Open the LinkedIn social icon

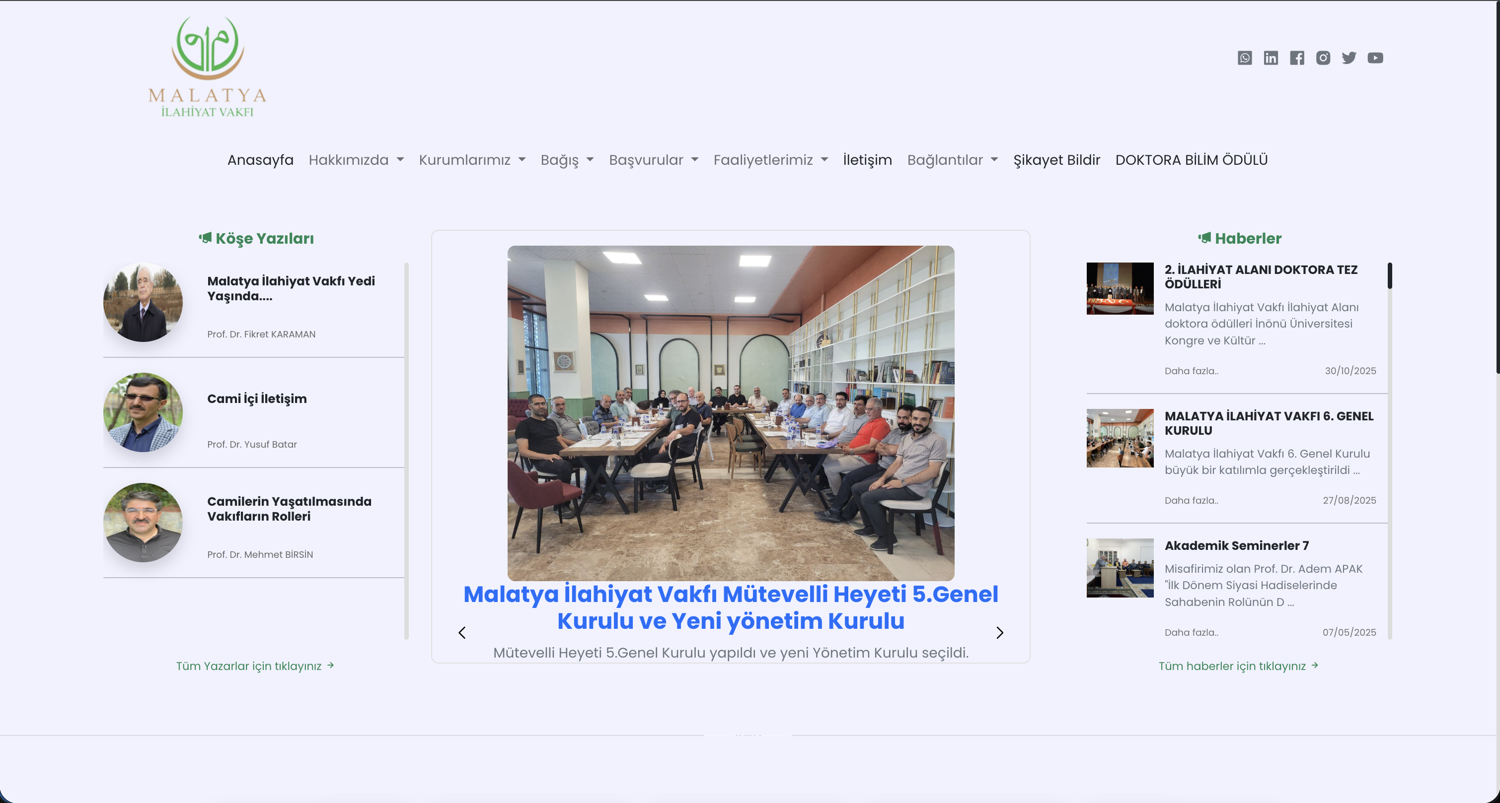coord(1272,57)
